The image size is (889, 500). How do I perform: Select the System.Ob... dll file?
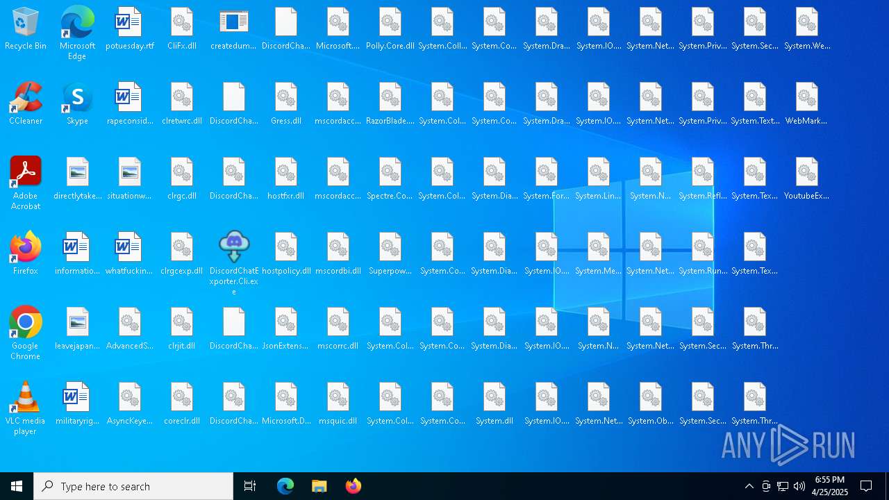tap(651, 404)
